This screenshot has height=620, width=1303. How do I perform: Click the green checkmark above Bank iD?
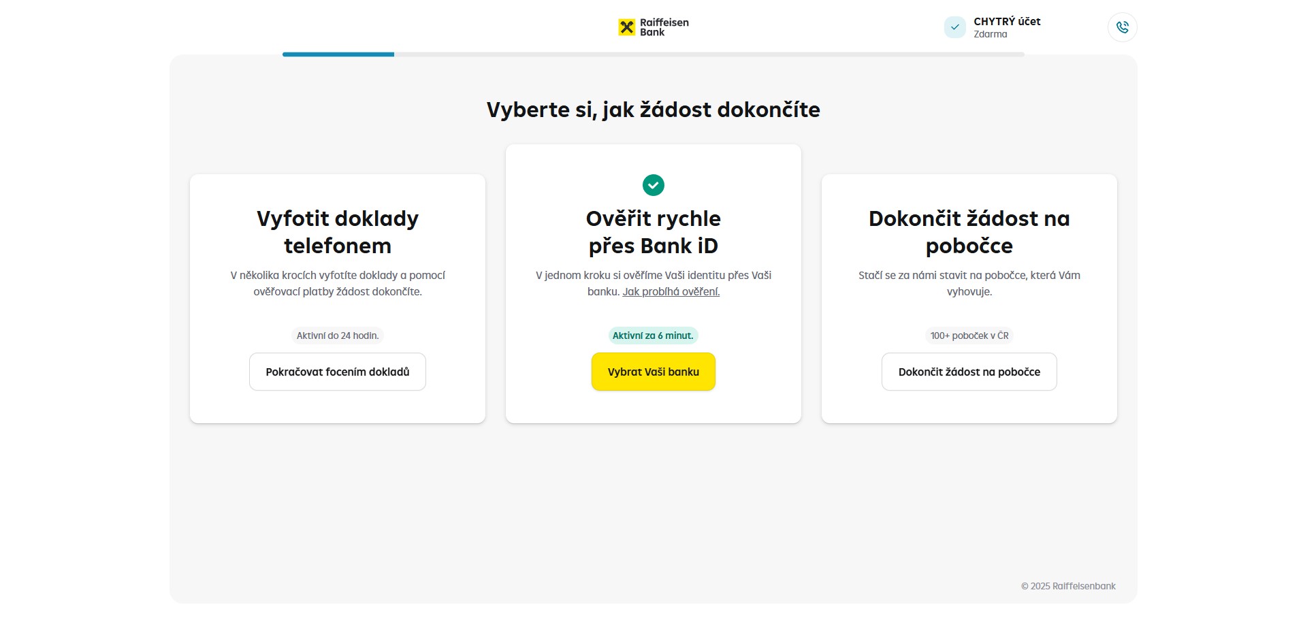click(653, 185)
